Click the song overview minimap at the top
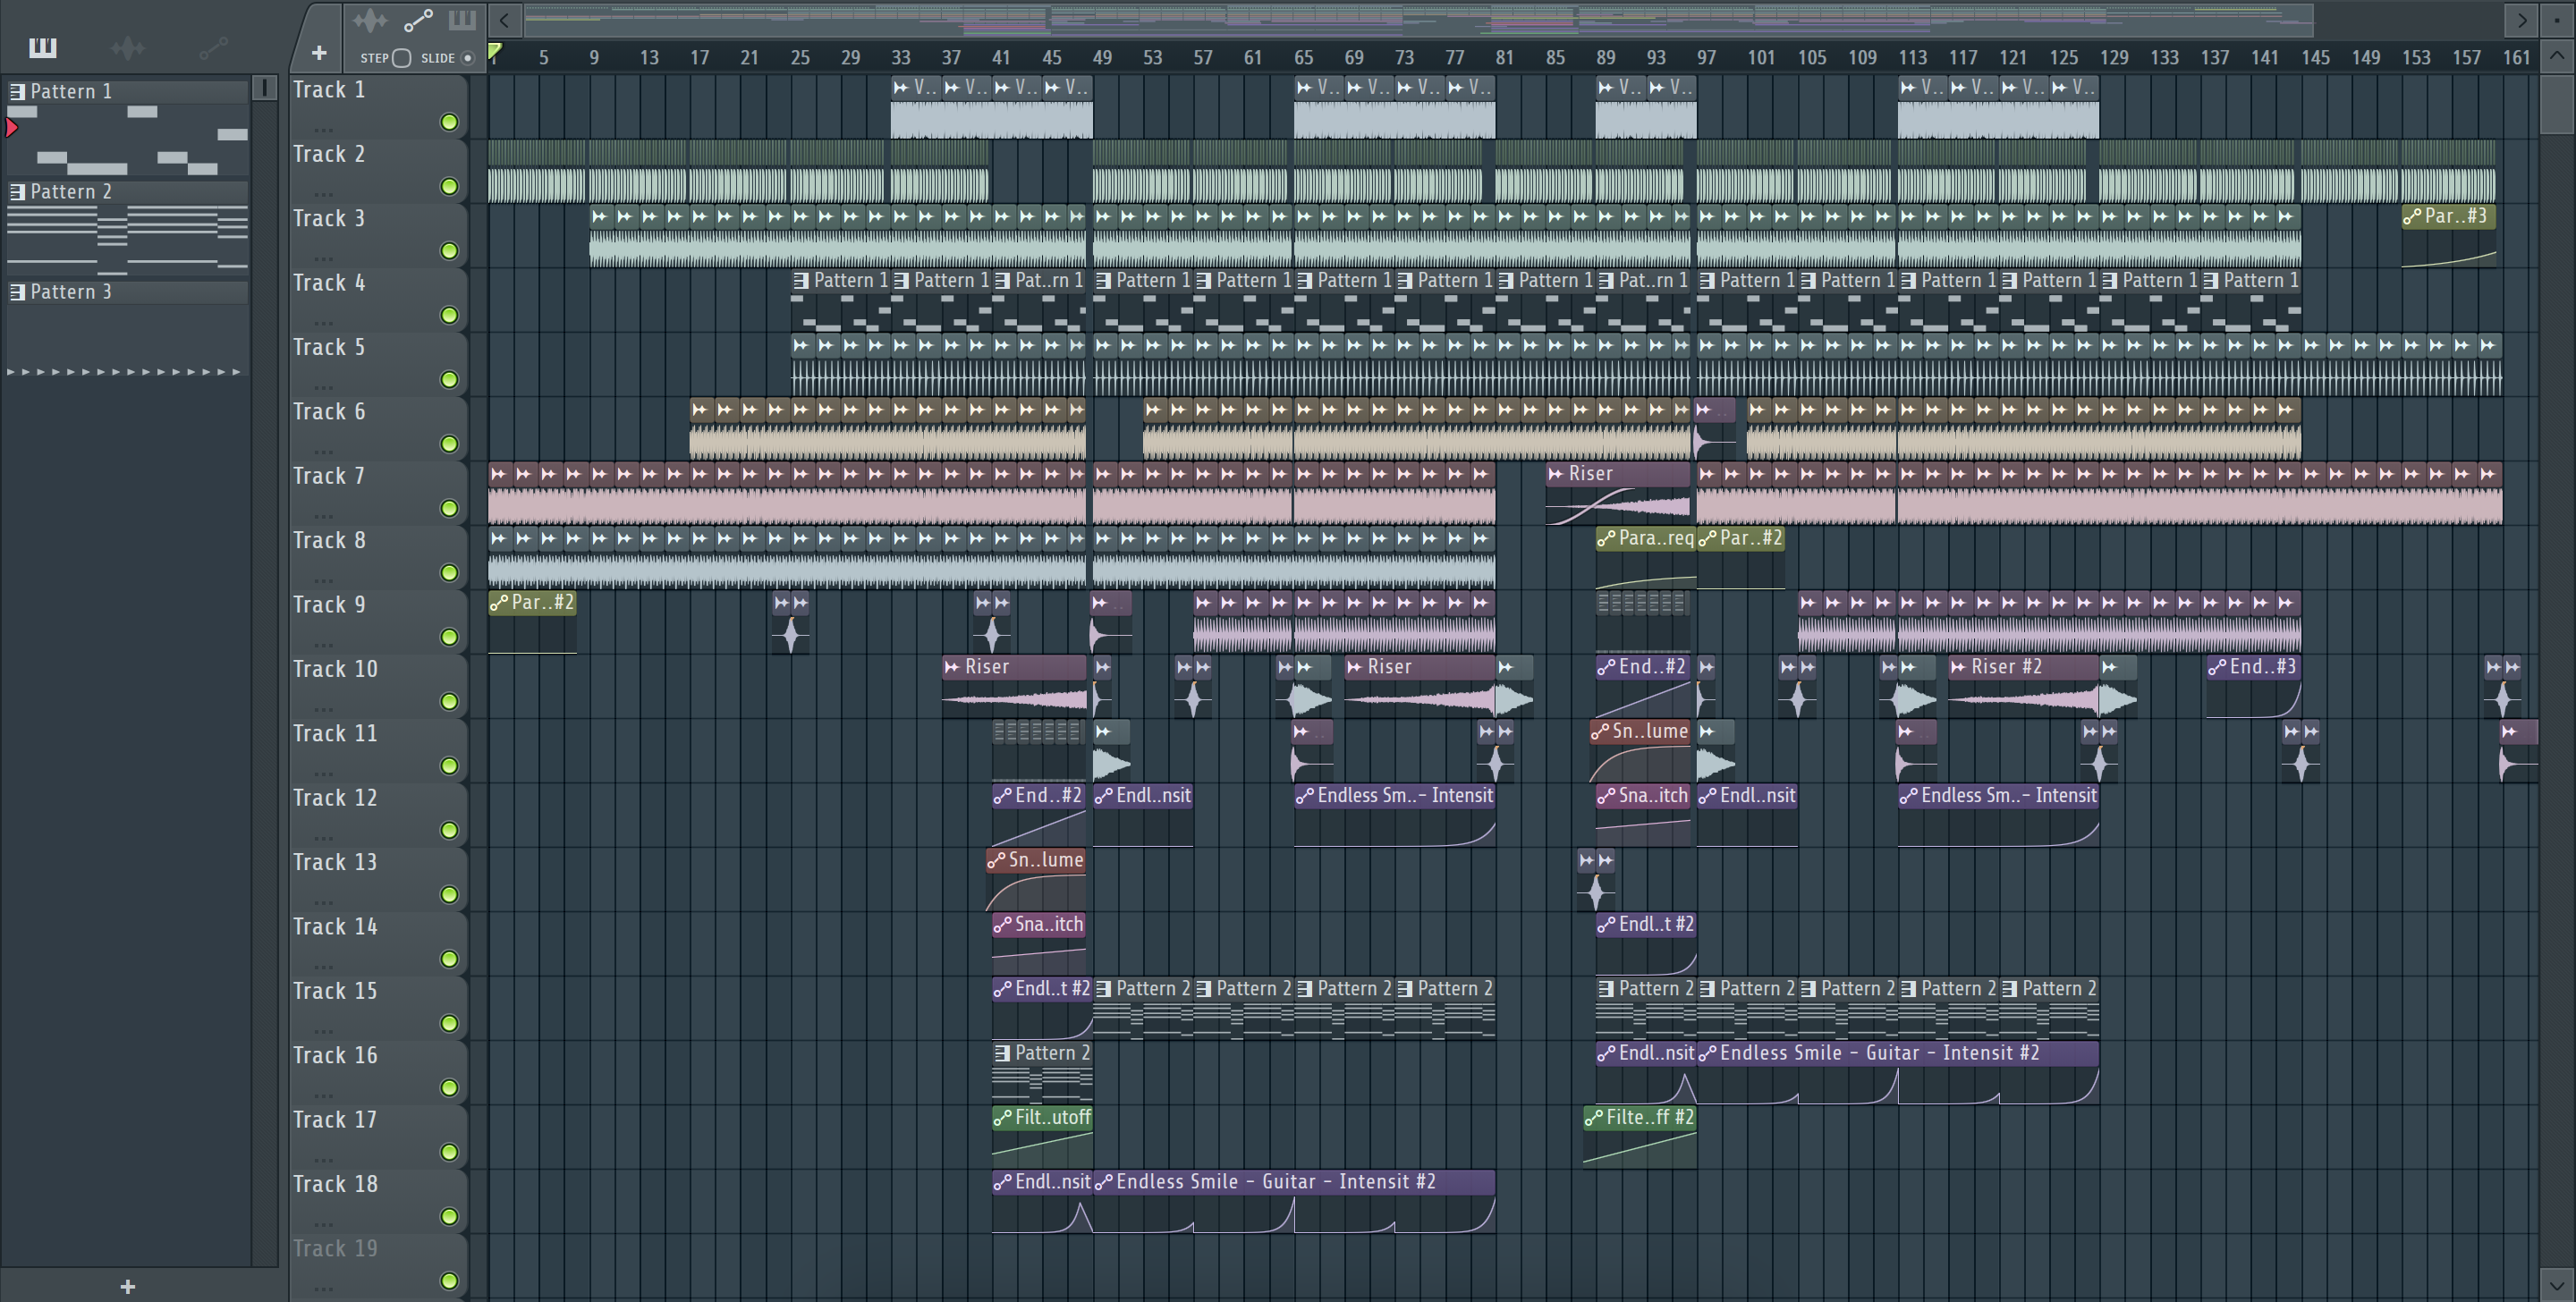 tap(1418, 20)
